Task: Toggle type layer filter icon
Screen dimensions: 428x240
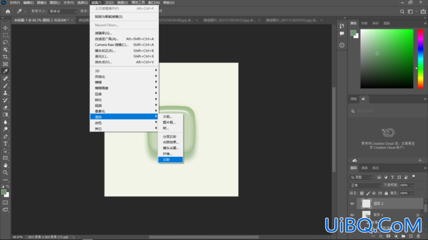Action: pyautogui.click(x=393, y=178)
